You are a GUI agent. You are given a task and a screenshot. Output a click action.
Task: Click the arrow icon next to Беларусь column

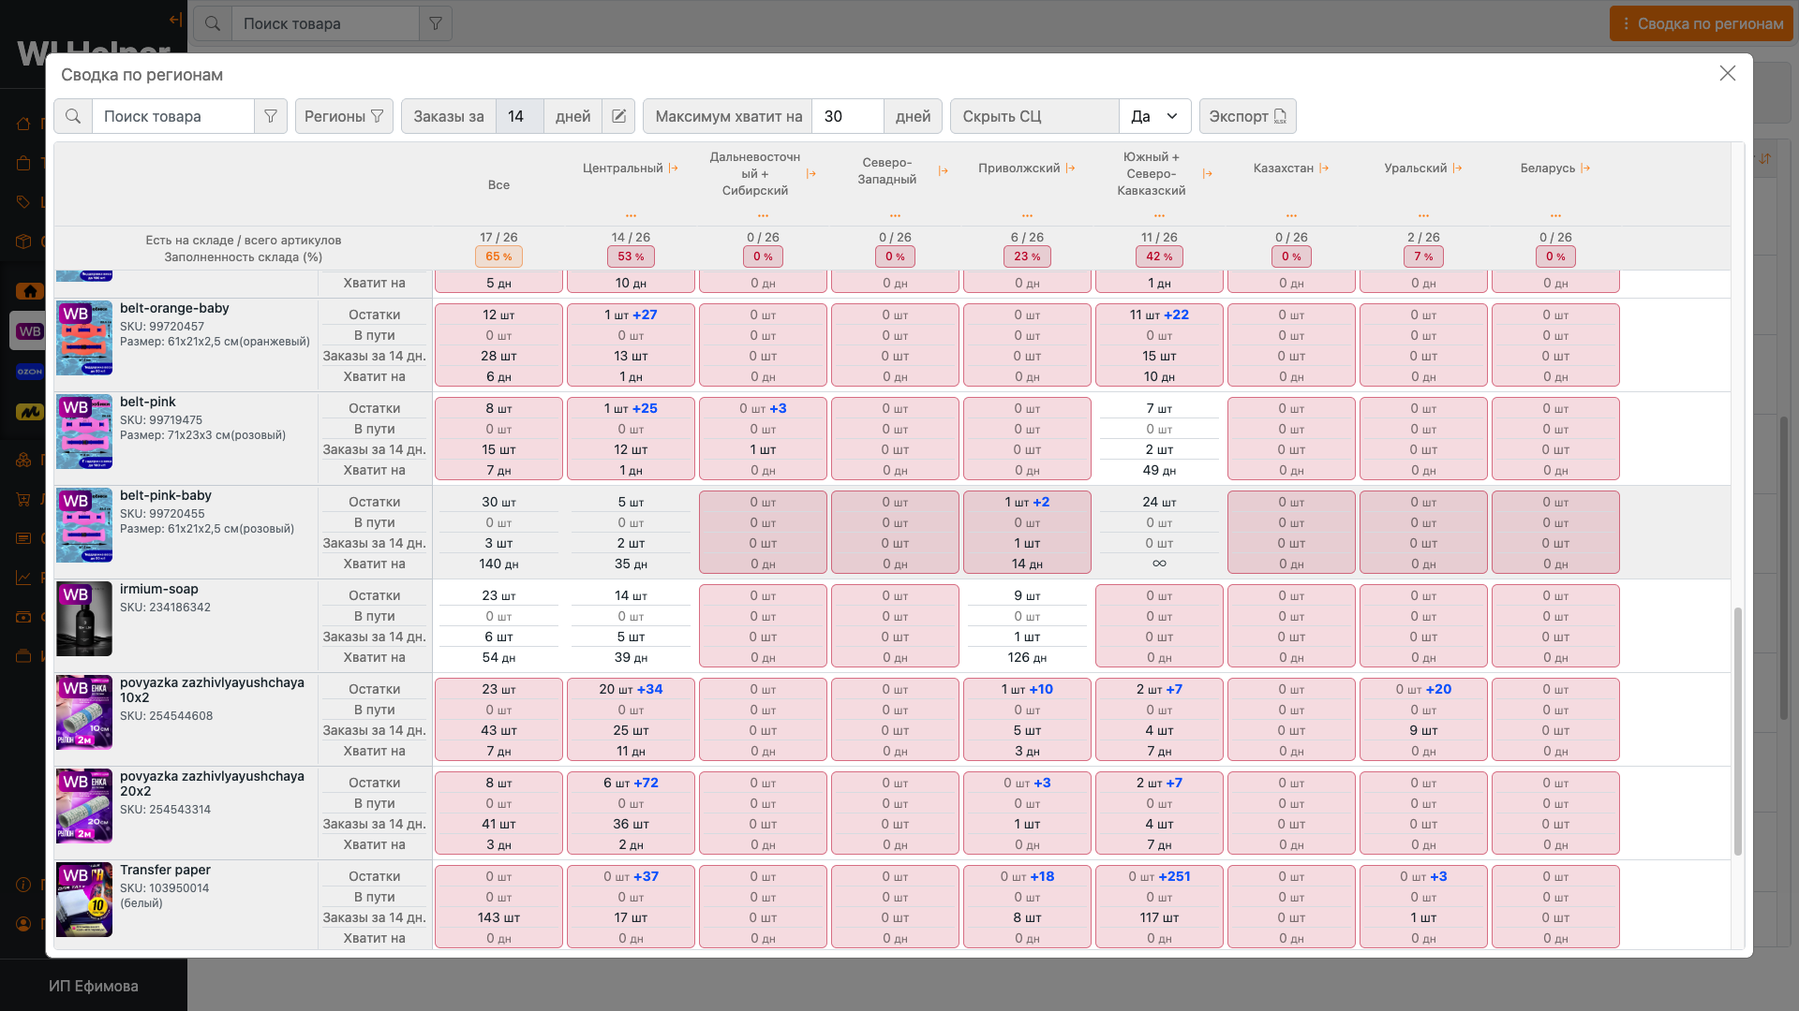[1585, 168]
